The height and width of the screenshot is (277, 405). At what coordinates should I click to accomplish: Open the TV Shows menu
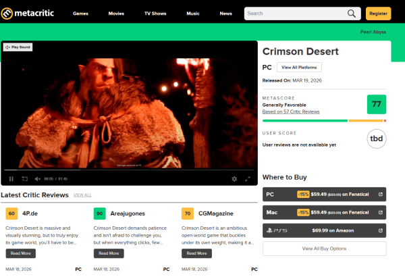pos(156,14)
